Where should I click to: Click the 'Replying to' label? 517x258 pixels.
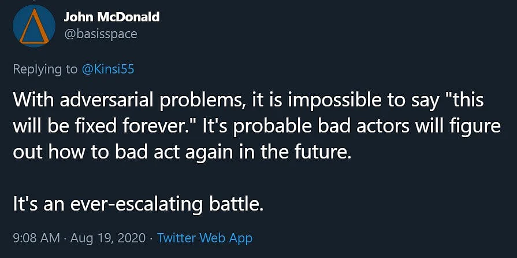click(x=46, y=70)
